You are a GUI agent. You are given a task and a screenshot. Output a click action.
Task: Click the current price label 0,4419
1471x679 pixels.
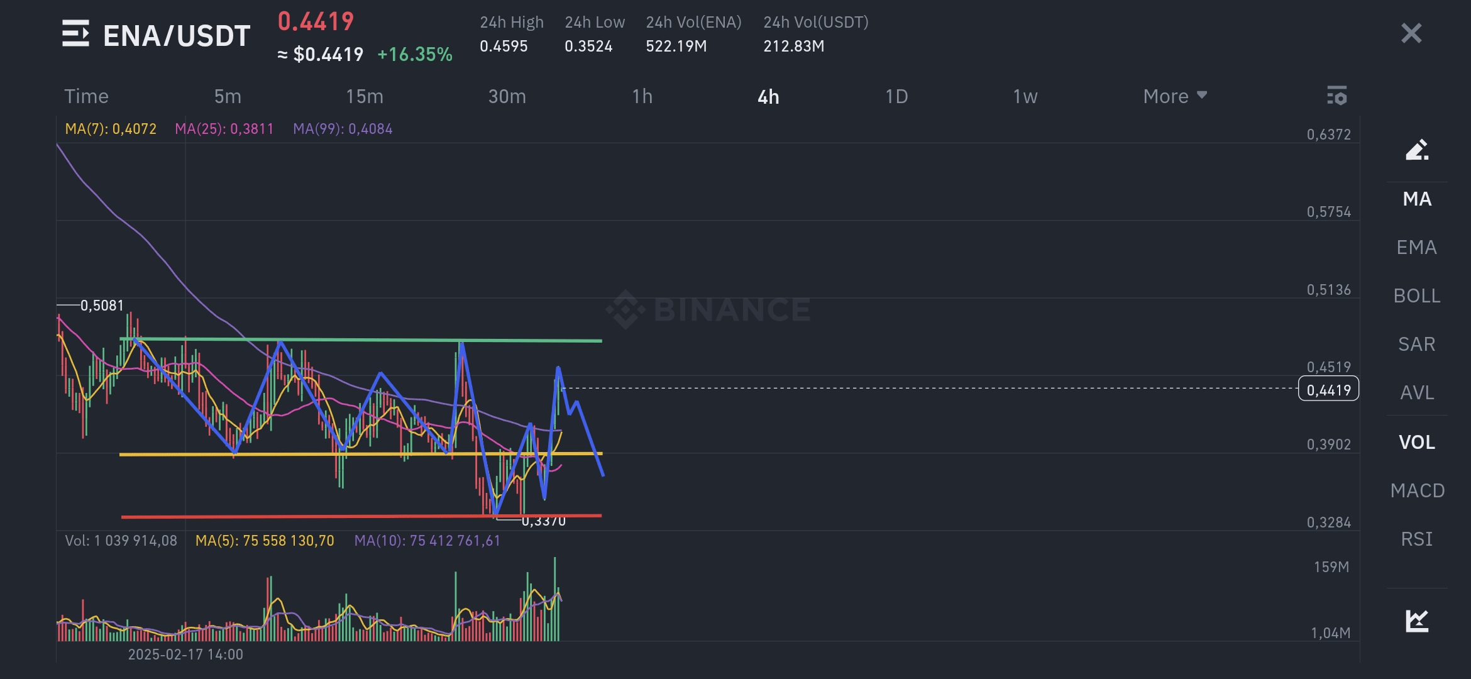pyautogui.click(x=1328, y=390)
